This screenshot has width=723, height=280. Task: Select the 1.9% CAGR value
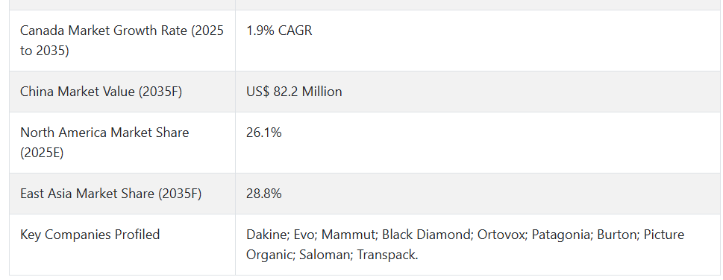279,31
